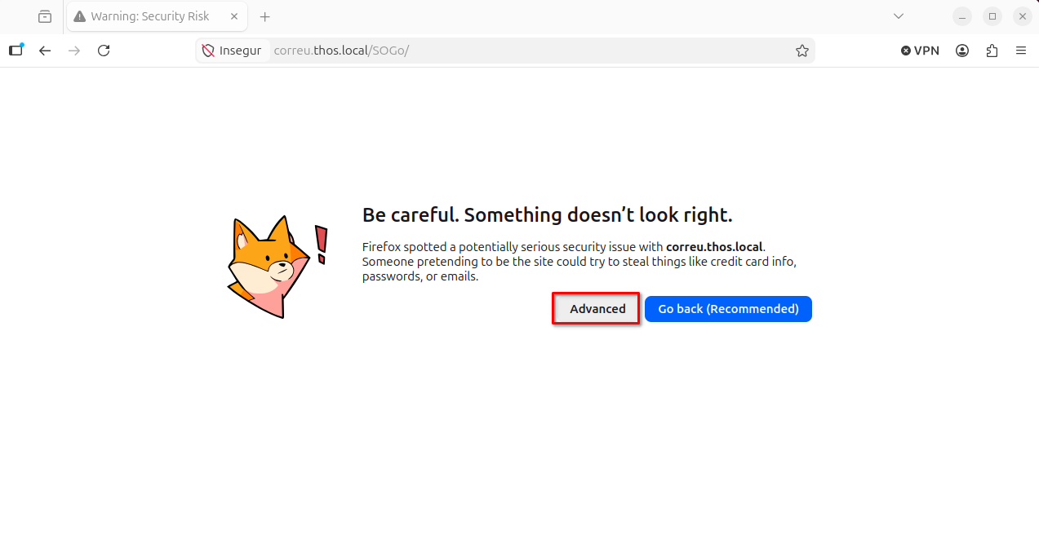Bookmark this page with star icon
1039x543 pixels.
[x=802, y=51]
